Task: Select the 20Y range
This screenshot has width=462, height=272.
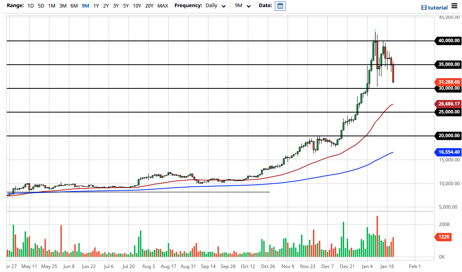Action: [149, 6]
